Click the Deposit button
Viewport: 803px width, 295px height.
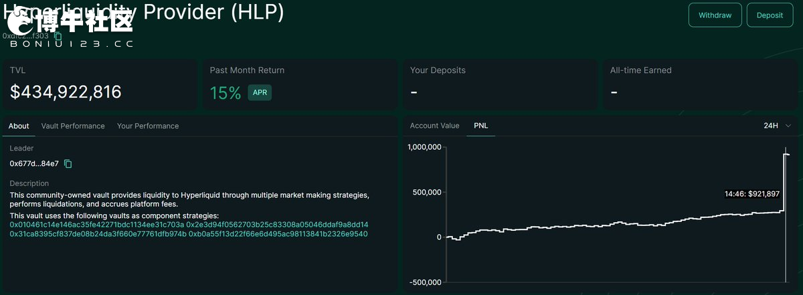tap(770, 15)
